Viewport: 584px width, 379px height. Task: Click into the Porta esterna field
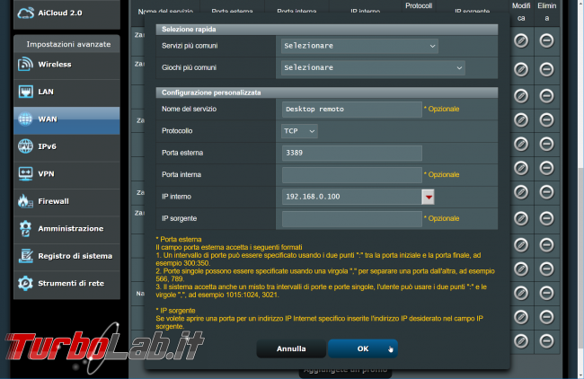tap(352, 153)
